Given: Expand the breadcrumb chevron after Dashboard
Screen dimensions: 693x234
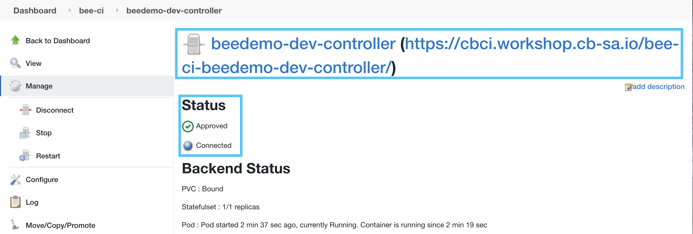Looking at the screenshot, I should (70, 11).
